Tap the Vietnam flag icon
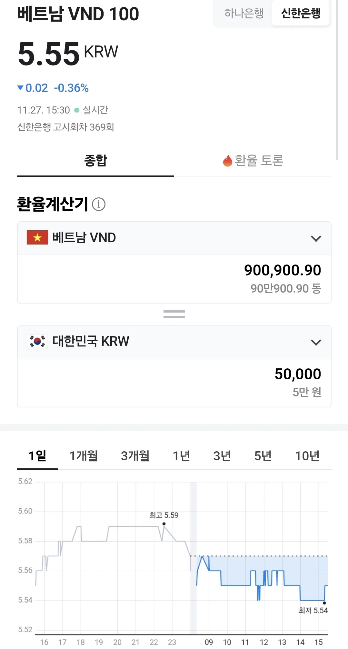Screen dimensions: 348x649 37,237
